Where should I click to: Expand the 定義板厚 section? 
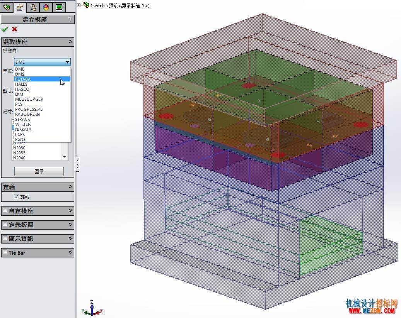click(x=70, y=225)
